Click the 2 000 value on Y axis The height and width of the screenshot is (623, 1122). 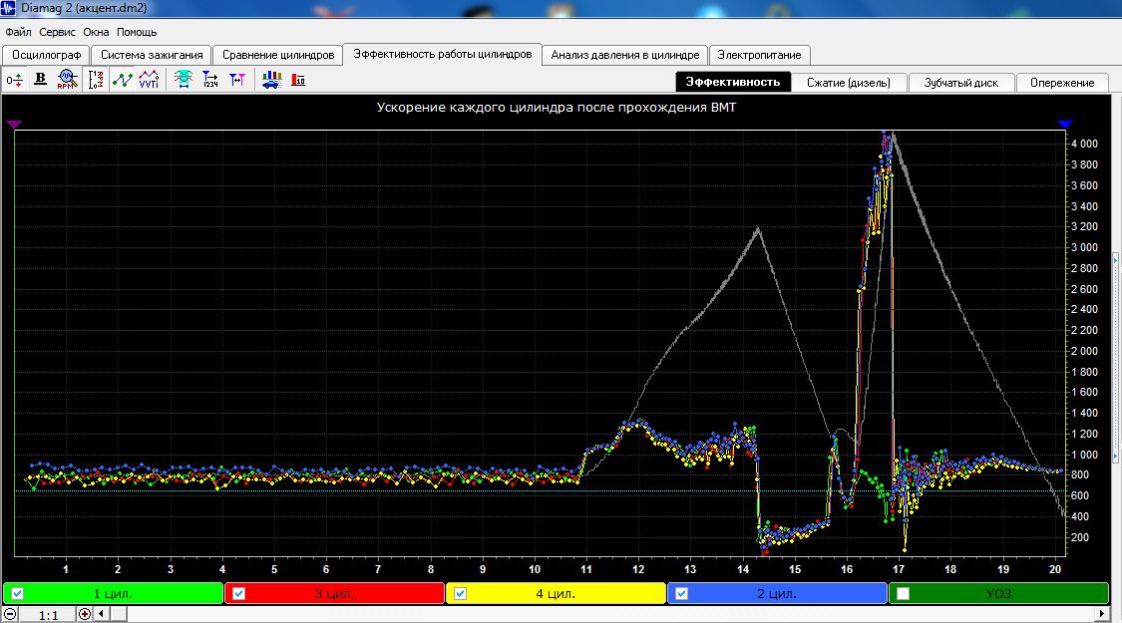tap(1084, 351)
